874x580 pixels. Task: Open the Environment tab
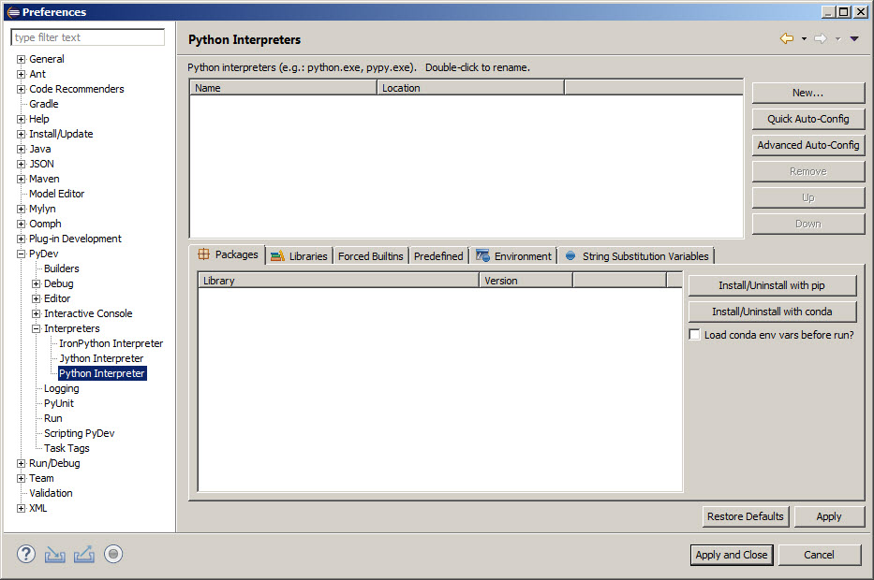click(513, 255)
